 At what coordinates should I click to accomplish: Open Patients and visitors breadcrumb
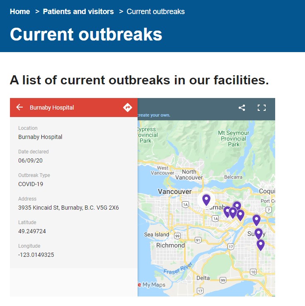78,12
